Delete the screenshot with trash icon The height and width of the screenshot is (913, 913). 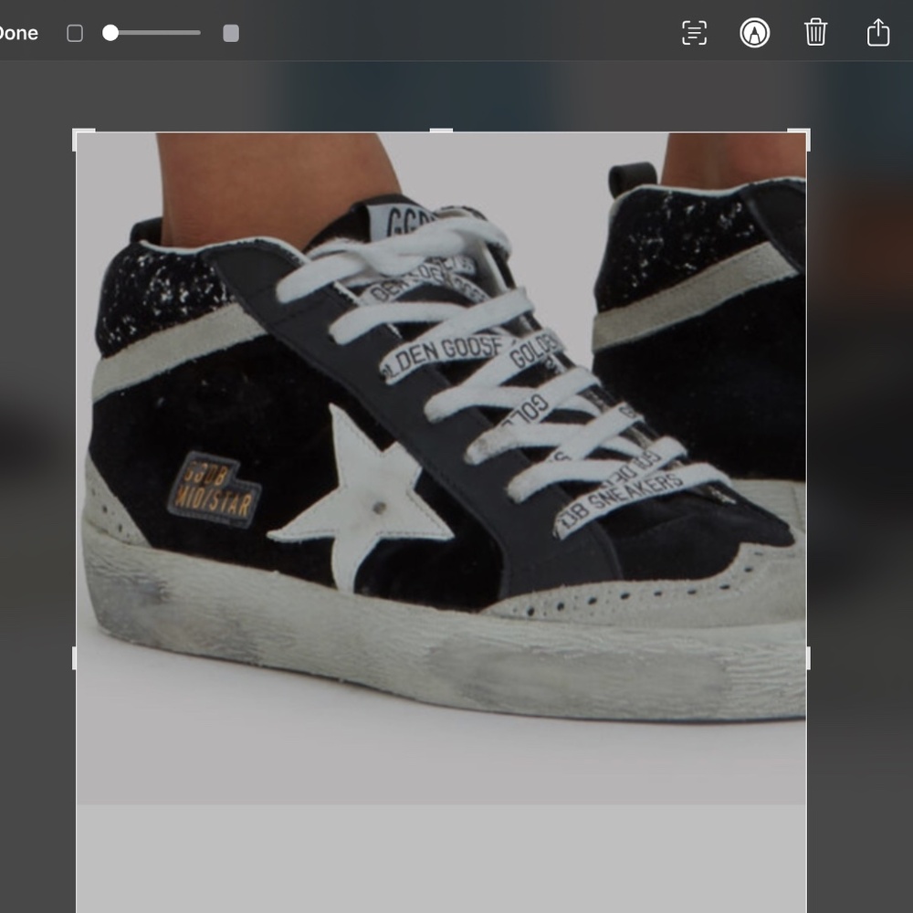pyautogui.click(x=815, y=32)
